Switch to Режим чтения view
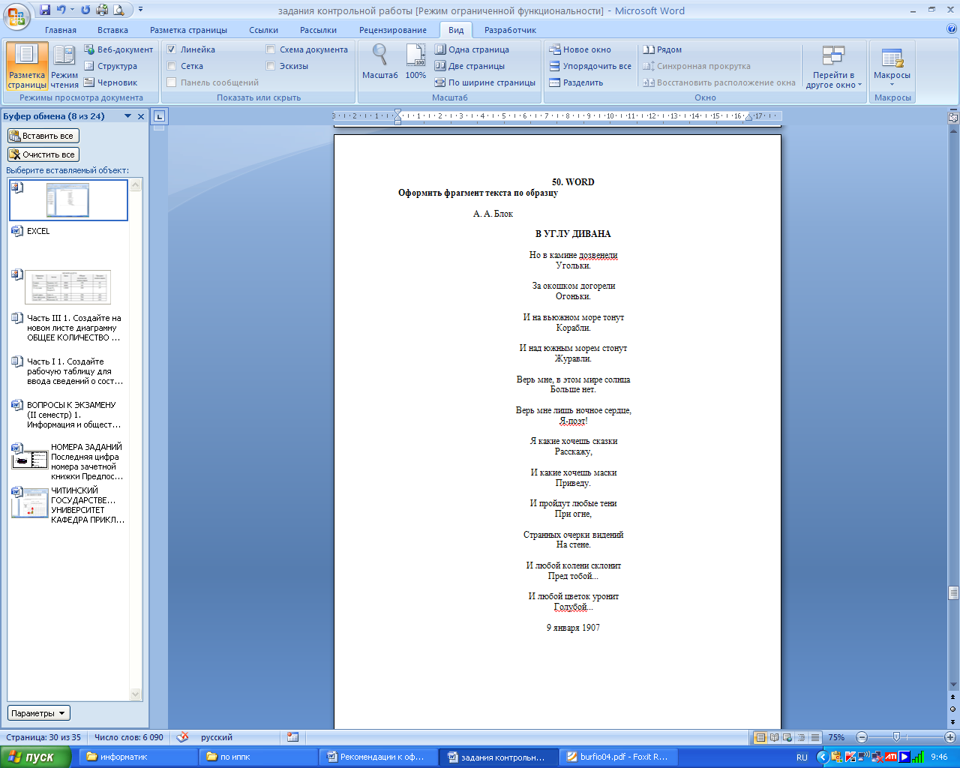 click(x=64, y=67)
